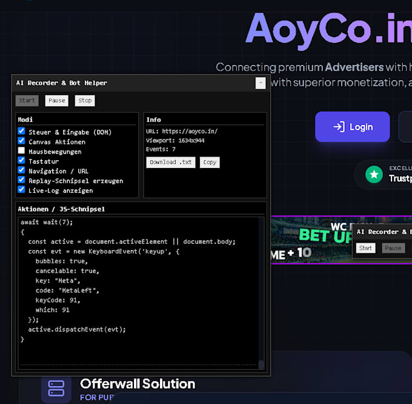Click the green Trustpilot star icon

(x=374, y=174)
